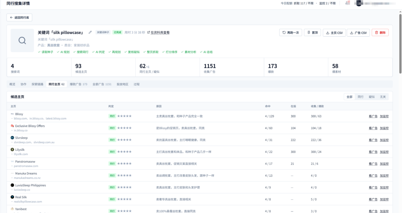Click the Yanibest page avatar icon

(x=12, y=209)
